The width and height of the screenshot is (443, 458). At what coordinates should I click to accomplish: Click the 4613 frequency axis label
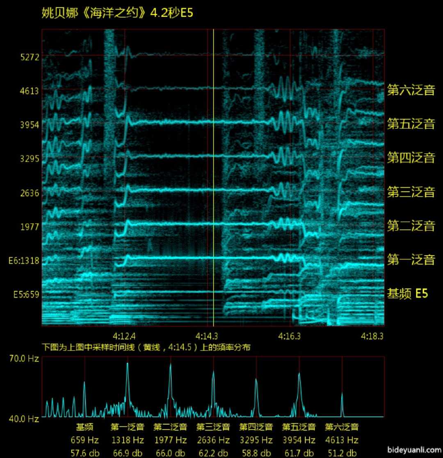(30, 91)
